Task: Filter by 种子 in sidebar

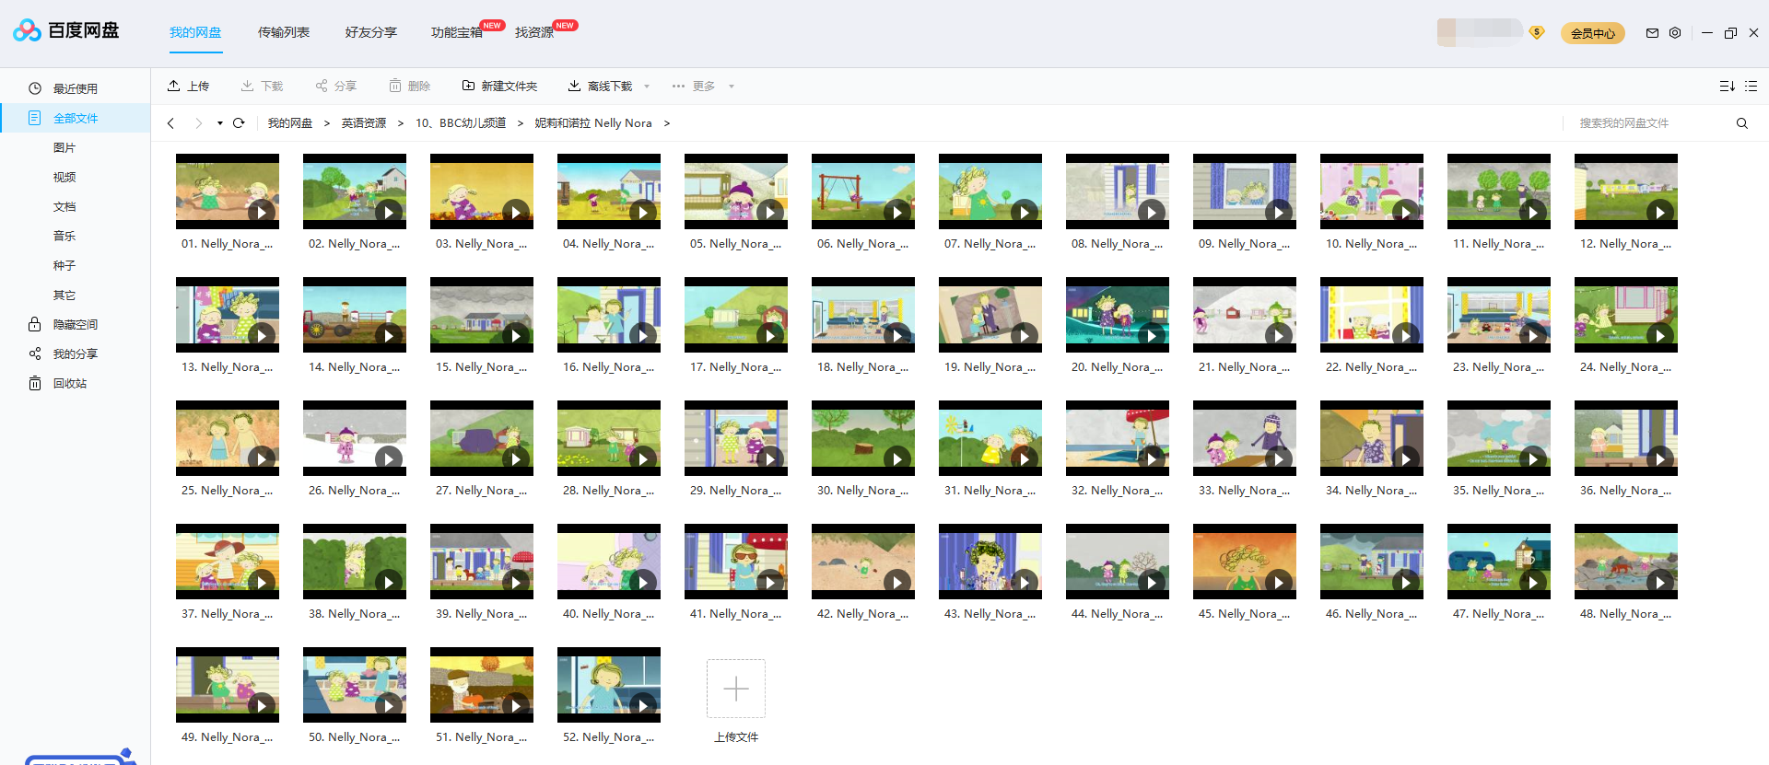Action: tap(64, 265)
